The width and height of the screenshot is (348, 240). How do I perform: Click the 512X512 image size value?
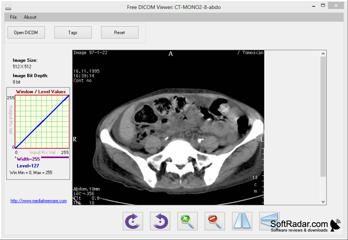coord(22,66)
